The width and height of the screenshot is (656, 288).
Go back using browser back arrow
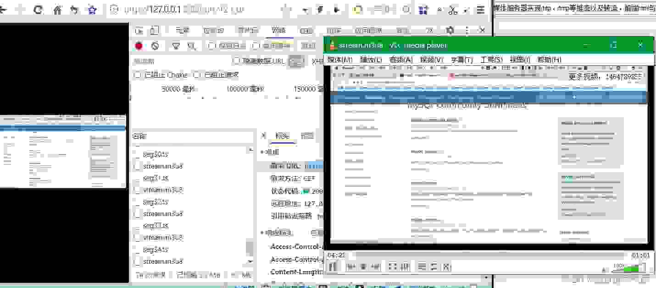click(3, 10)
